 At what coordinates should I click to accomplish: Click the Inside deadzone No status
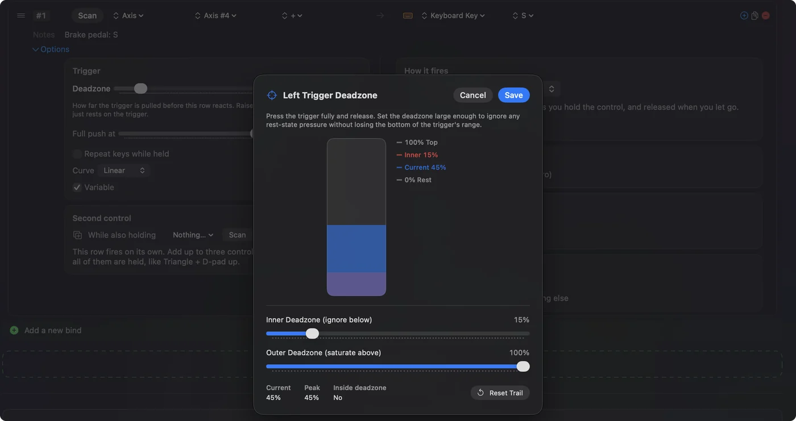tap(360, 393)
